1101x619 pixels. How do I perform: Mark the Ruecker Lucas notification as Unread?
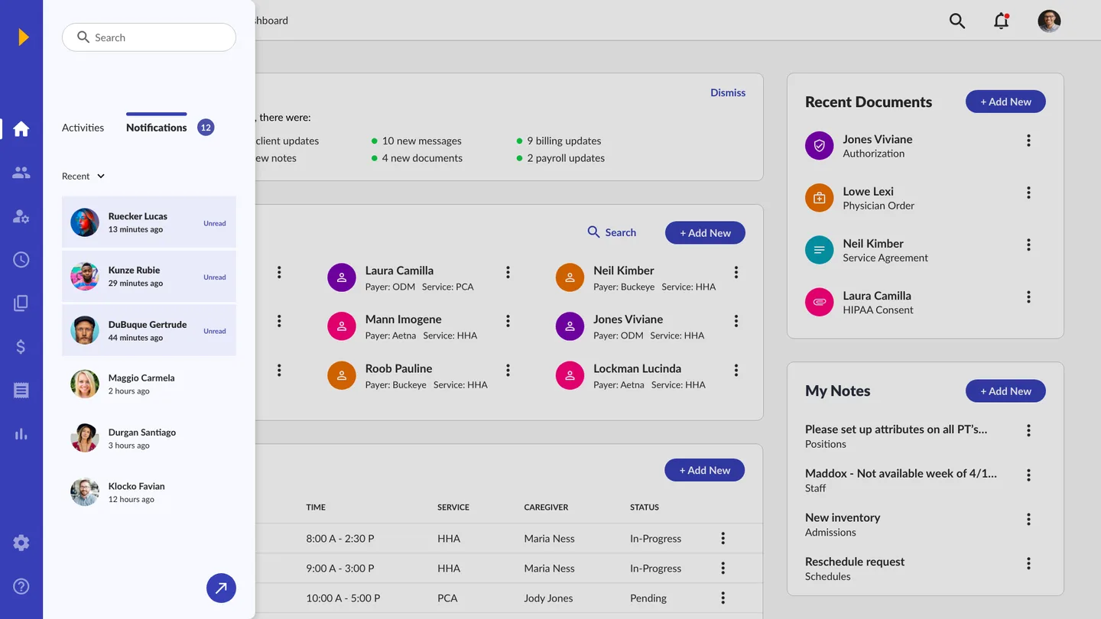click(x=215, y=223)
